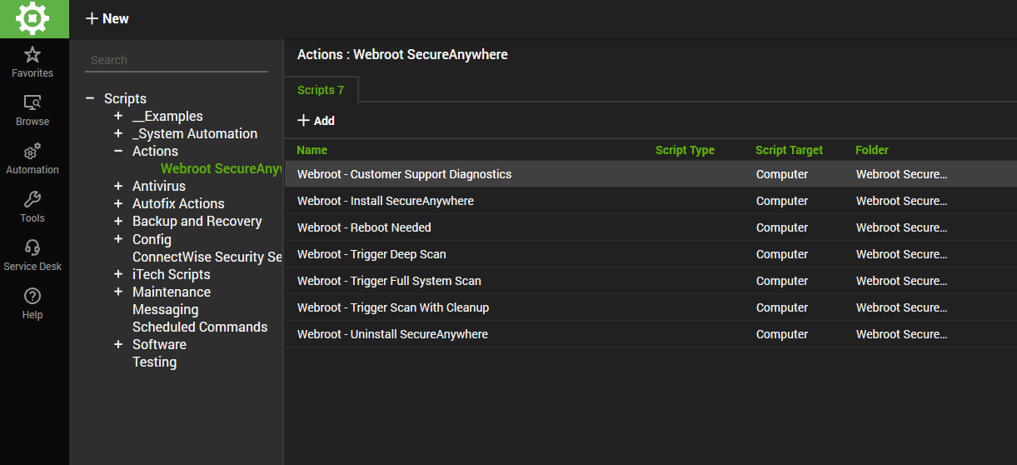The image size is (1017, 465).
Task: Open Service Desk headset icon
Action: tap(32, 248)
